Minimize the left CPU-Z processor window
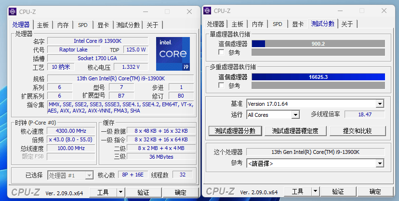 point(145,11)
